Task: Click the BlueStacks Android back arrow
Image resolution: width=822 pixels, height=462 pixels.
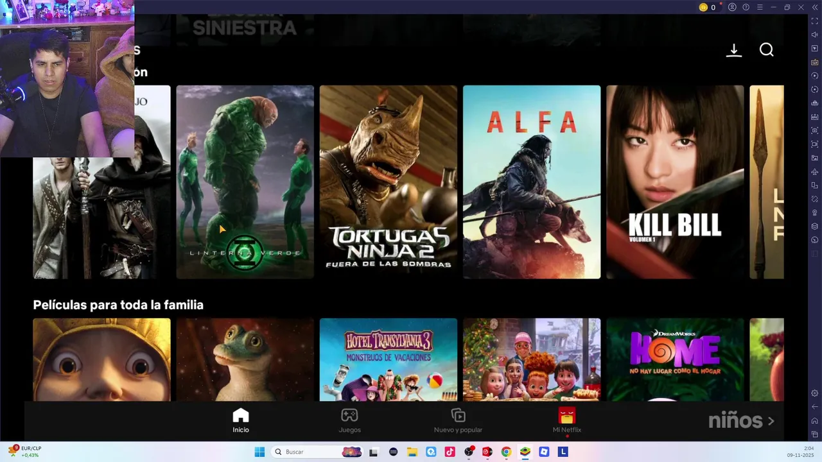Action: (815, 406)
